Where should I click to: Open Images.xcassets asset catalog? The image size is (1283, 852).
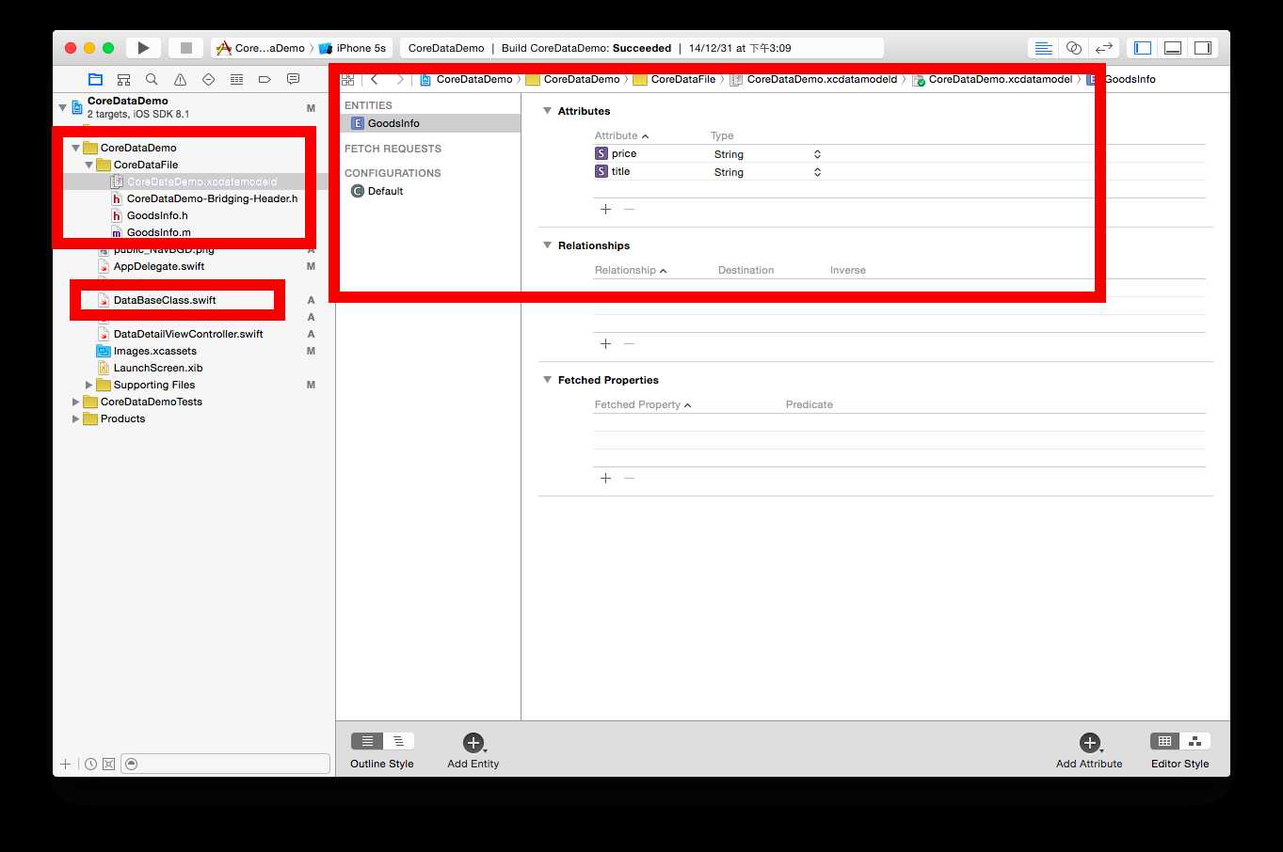tap(154, 351)
